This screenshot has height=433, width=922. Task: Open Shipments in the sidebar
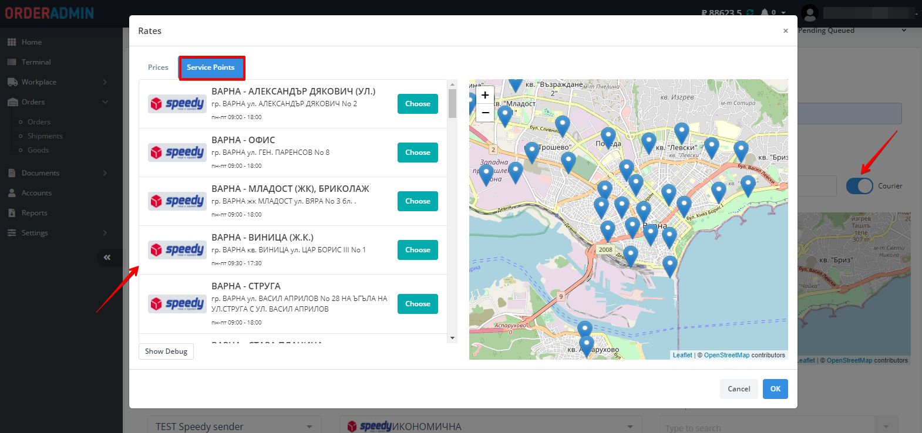tap(45, 136)
